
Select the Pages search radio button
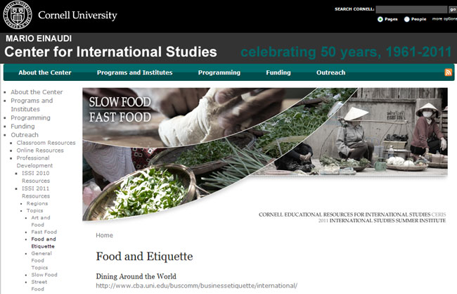380,19
